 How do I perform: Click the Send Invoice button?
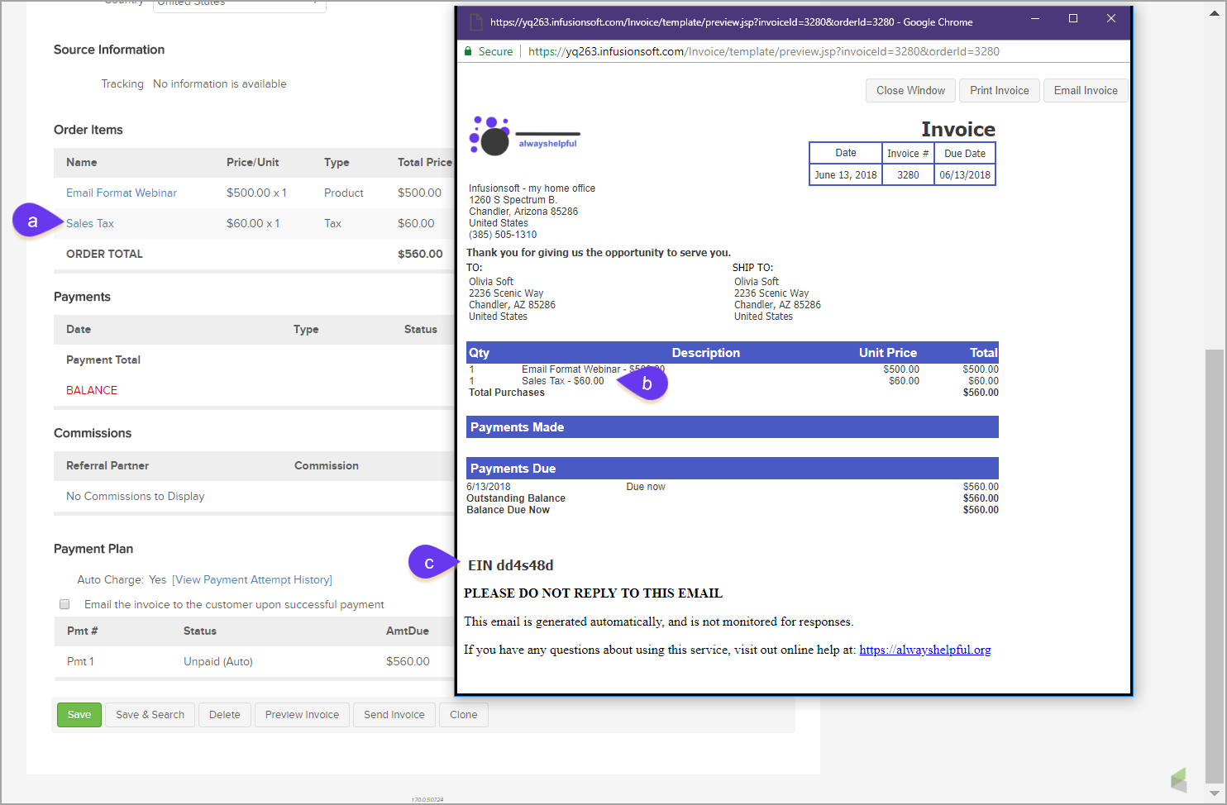coord(394,715)
